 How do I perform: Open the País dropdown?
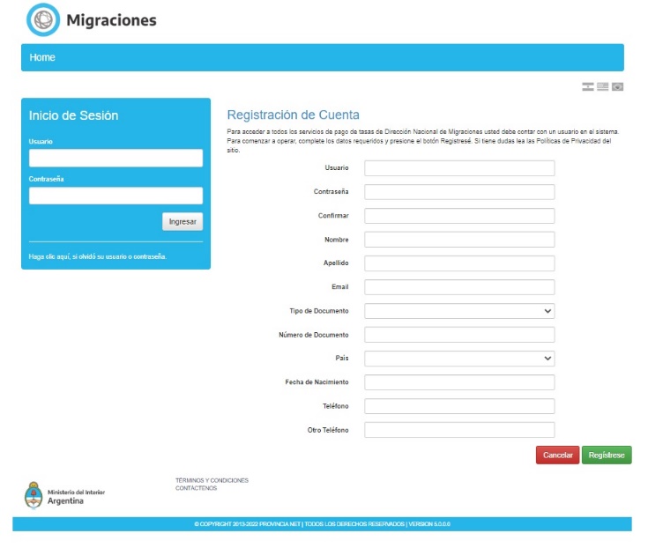[x=459, y=359]
